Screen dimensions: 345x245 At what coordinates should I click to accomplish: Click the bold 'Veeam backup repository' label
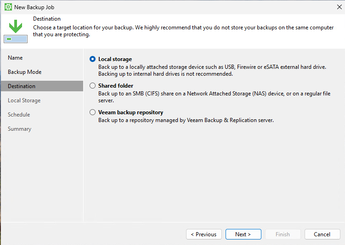pyautogui.click(x=130, y=112)
